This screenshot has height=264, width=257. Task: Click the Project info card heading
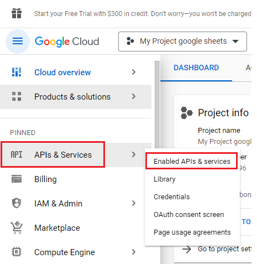click(x=223, y=113)
